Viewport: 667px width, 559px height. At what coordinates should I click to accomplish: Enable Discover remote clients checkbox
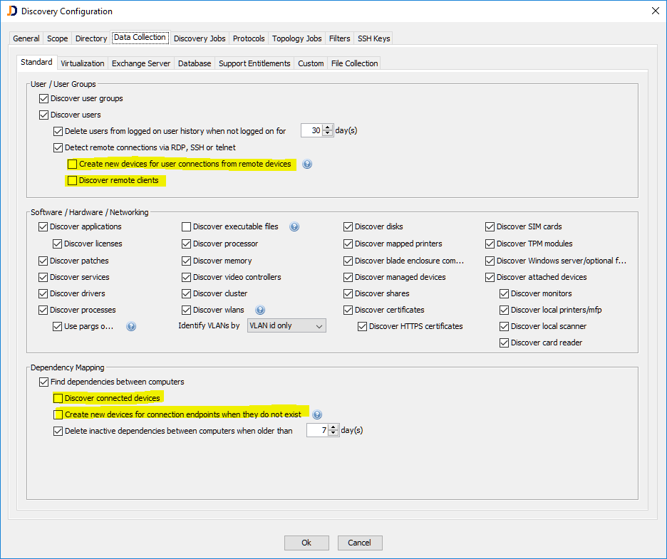(72, 181)
